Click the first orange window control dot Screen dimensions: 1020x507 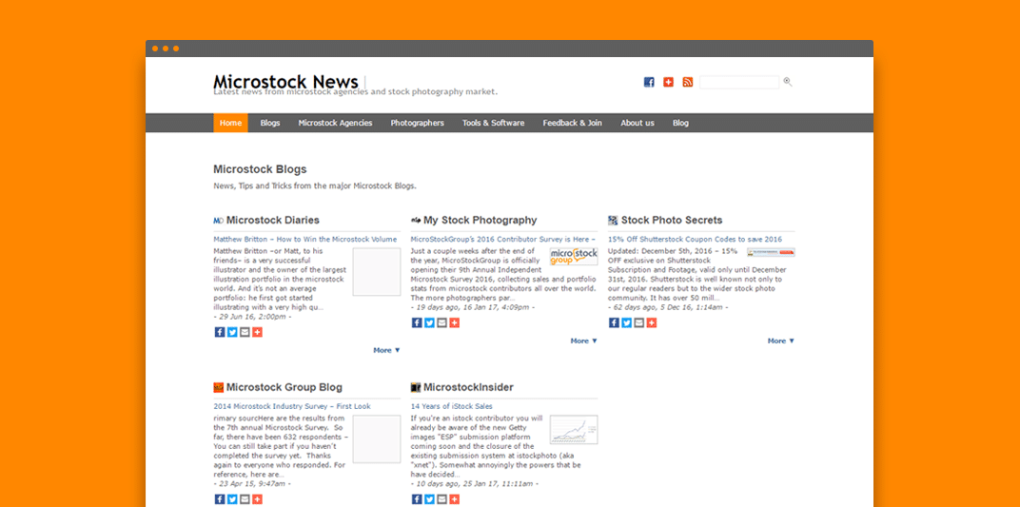coord(155,49)
